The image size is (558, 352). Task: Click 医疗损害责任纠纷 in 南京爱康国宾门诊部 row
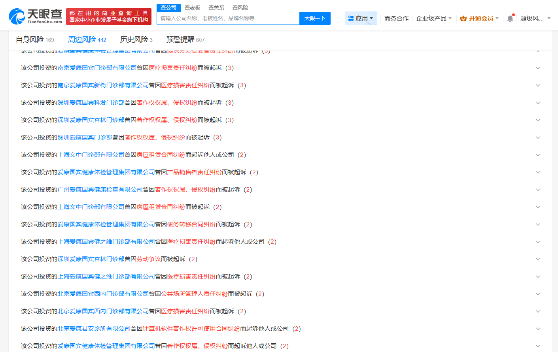(x=173, y=68)
